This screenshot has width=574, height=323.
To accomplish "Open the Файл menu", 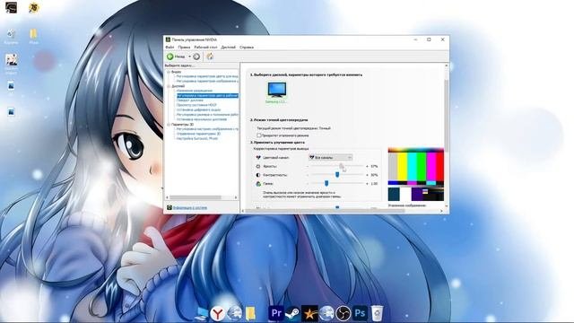I will click(x=170, y=48).
